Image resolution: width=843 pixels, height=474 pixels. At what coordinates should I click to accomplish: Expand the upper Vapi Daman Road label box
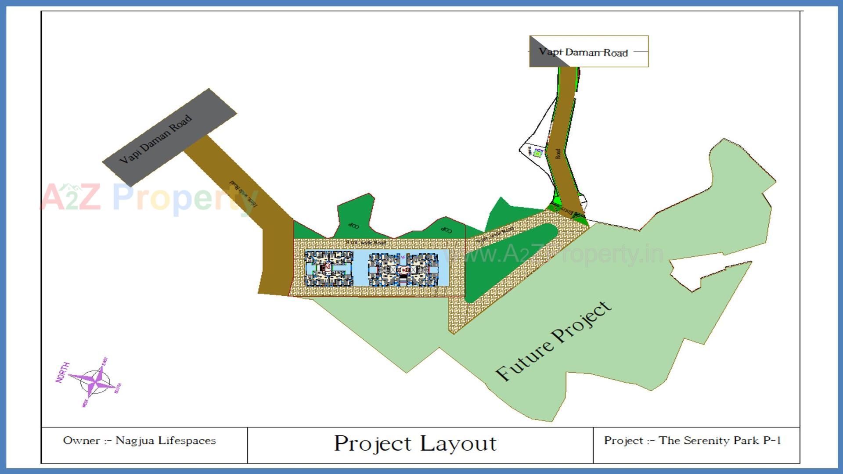pos(584,52)
